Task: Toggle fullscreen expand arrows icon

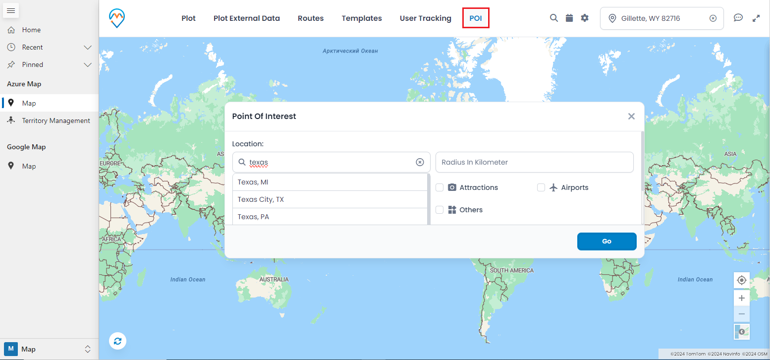Action: click(x=756, y=18)
